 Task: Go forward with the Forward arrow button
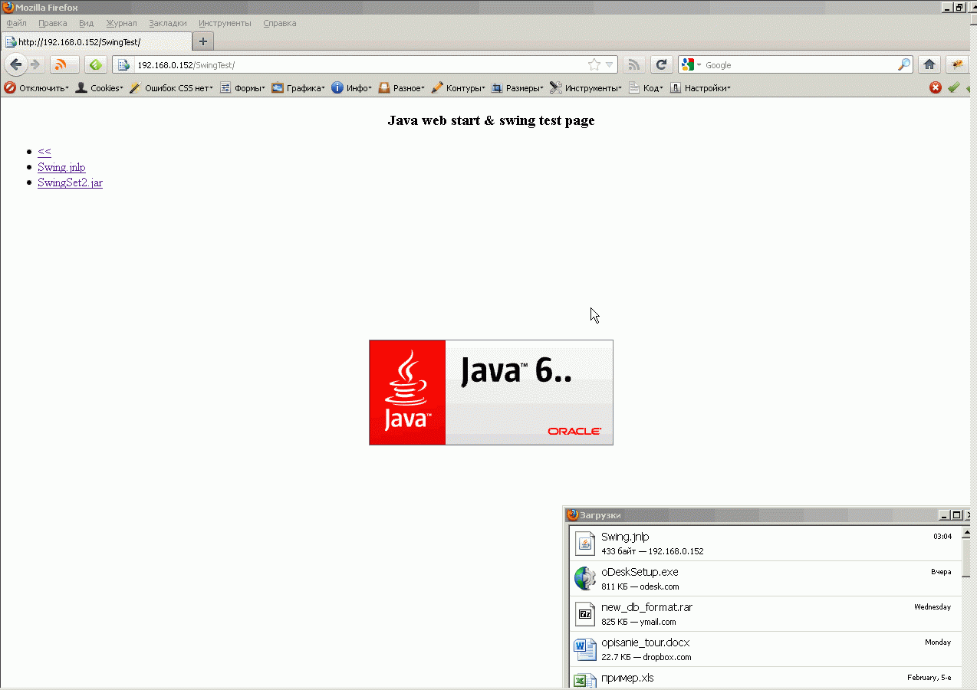pyautogui.click(x=35, y=64)
